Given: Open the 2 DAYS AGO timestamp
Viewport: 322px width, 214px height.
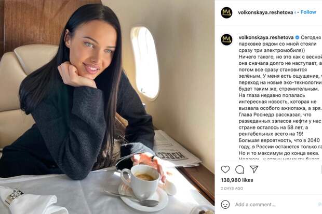Looking at the screenshot, I should coord(232,189).
